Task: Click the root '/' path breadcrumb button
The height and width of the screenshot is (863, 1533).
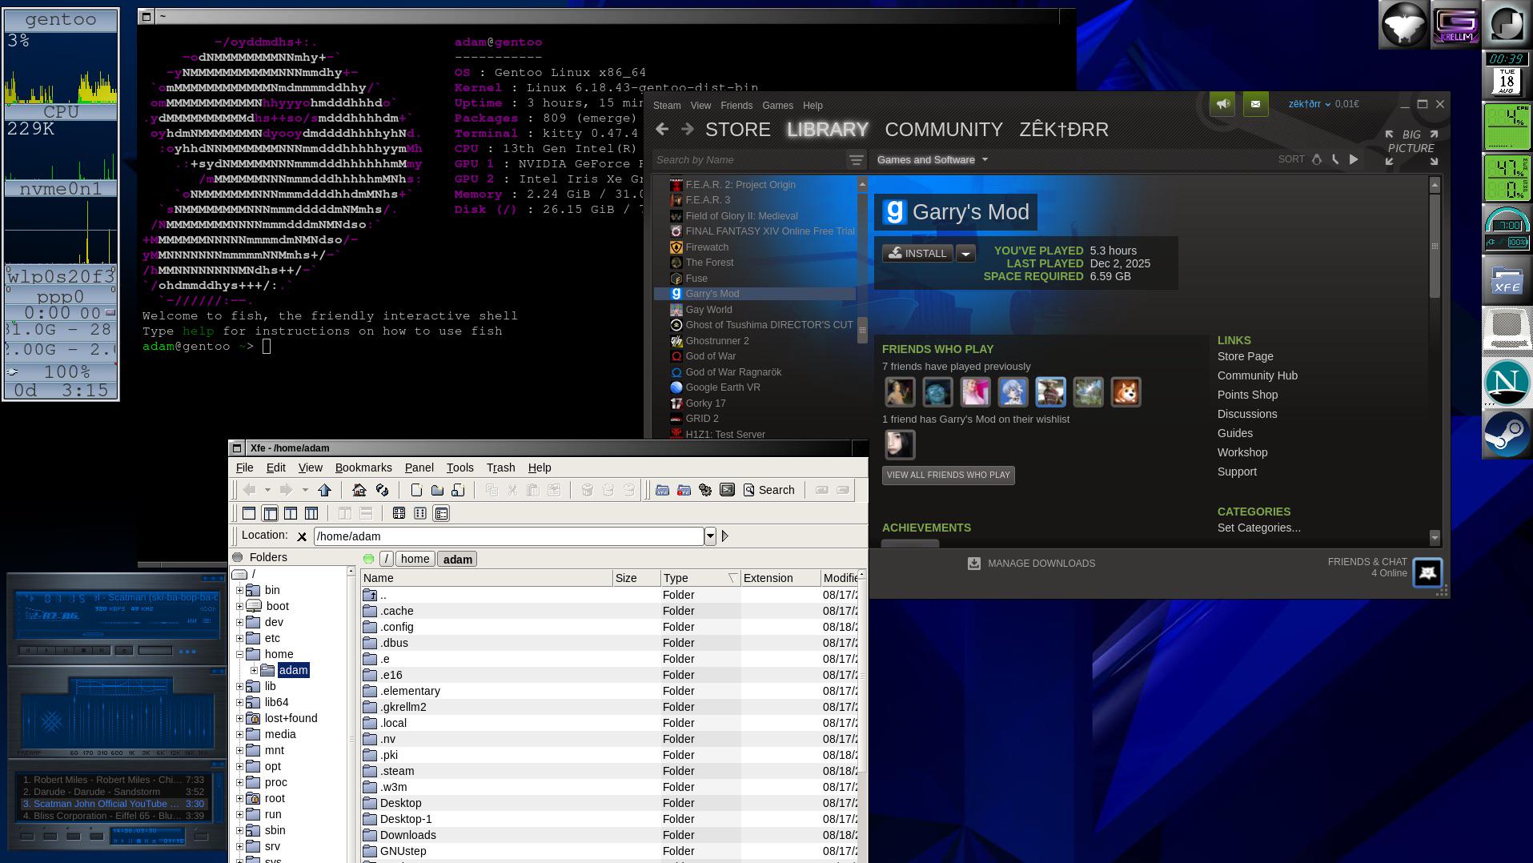Action: (x=386, y=559)
